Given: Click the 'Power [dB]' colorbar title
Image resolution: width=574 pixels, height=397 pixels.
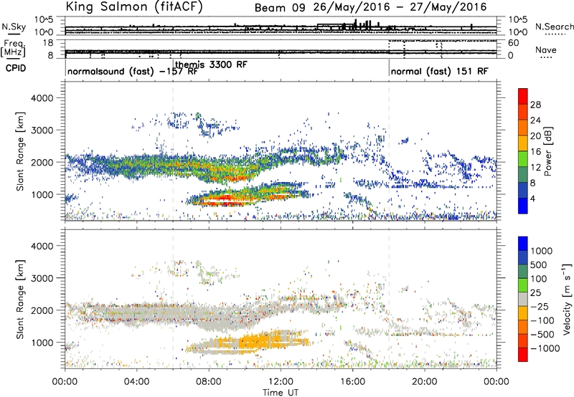Looking at the screenshot, I should 548,151.
